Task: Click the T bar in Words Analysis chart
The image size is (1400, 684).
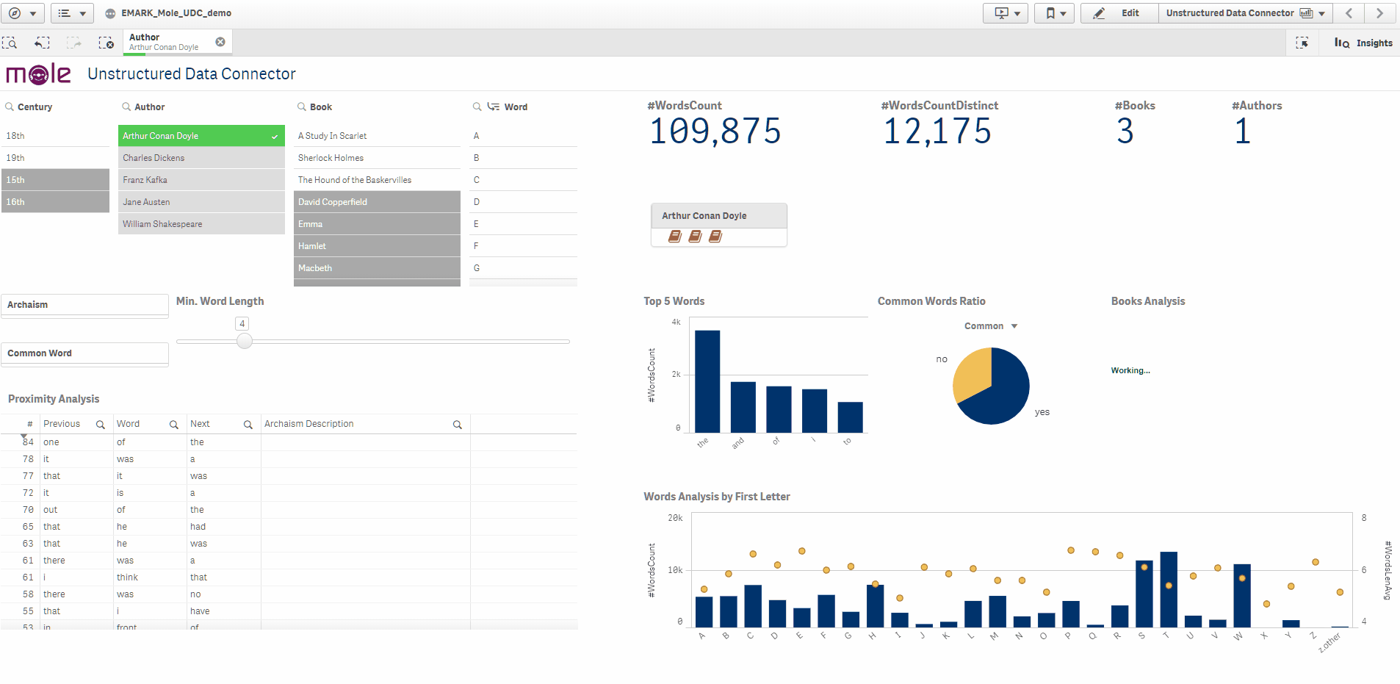Action: (x=1169, y=589)
